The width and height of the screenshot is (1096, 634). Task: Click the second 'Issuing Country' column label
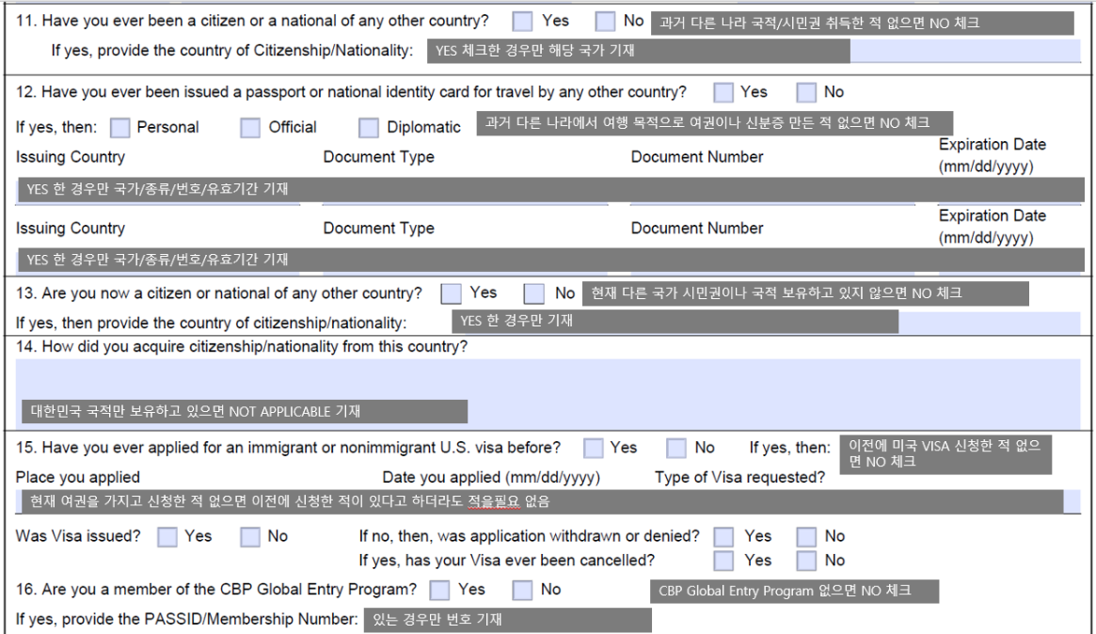coord(70,229)
